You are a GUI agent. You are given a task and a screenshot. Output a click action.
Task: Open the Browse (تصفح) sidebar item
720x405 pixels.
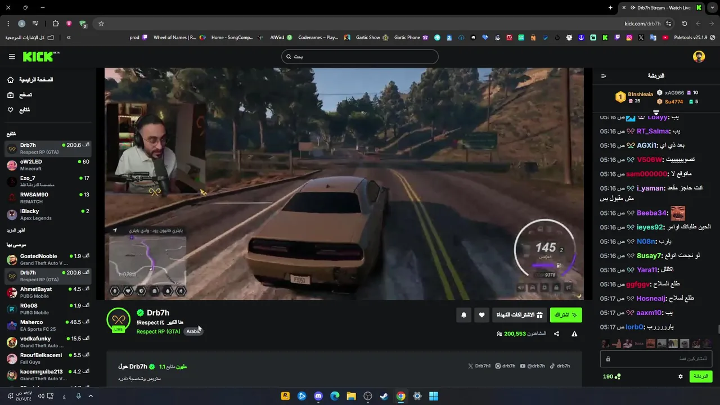pos(20,95)
